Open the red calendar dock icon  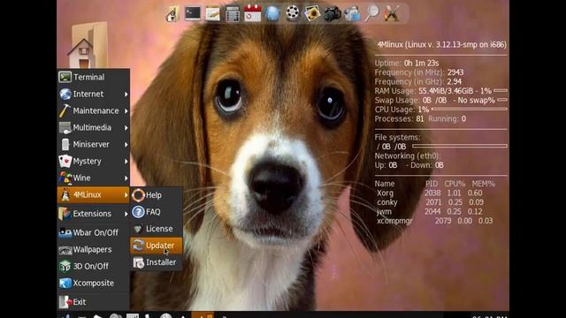252,13
